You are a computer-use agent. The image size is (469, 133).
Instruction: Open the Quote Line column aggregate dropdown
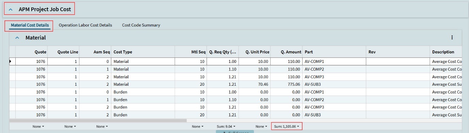(x=70, y=127)
